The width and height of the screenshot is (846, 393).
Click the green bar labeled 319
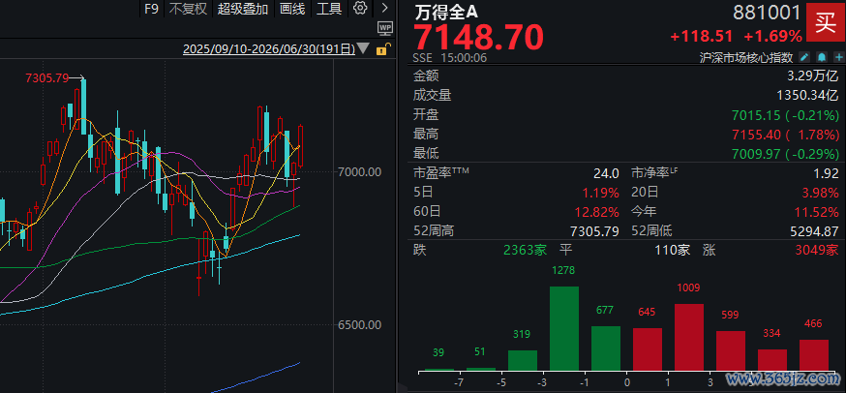click(x=523, y=360)
